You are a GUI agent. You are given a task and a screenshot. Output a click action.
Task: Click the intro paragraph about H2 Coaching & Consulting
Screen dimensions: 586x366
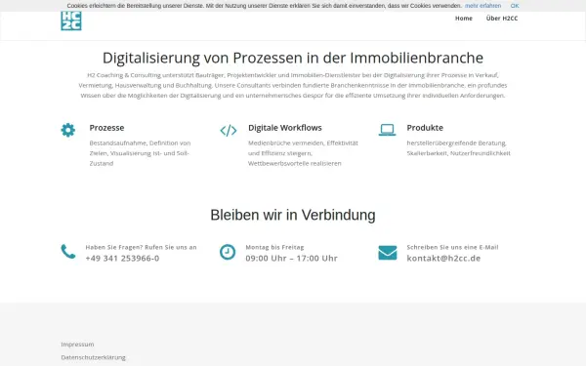(293, 85)
